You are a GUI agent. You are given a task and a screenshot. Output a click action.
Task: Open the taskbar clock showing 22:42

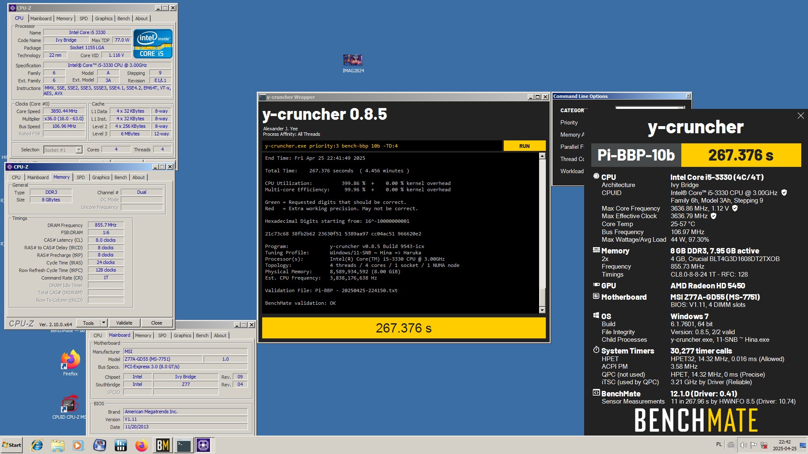[x=784, y=445]
